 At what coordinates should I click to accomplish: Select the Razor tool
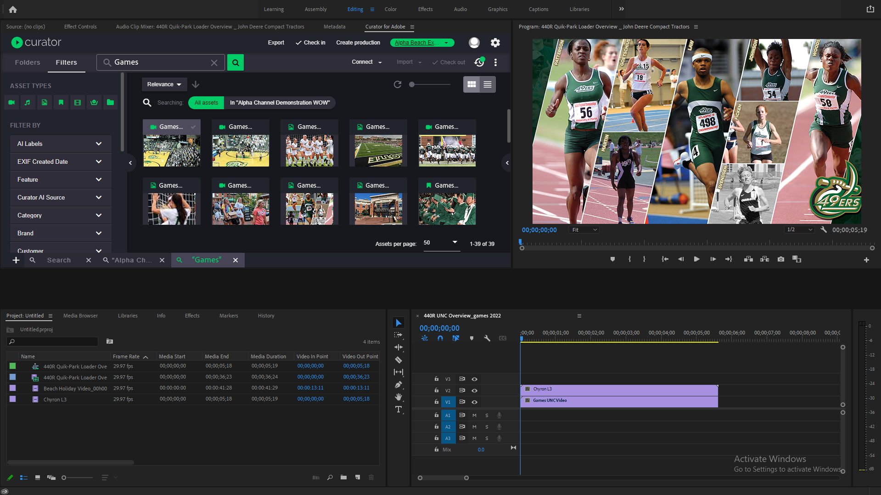[x=398, y=360]
